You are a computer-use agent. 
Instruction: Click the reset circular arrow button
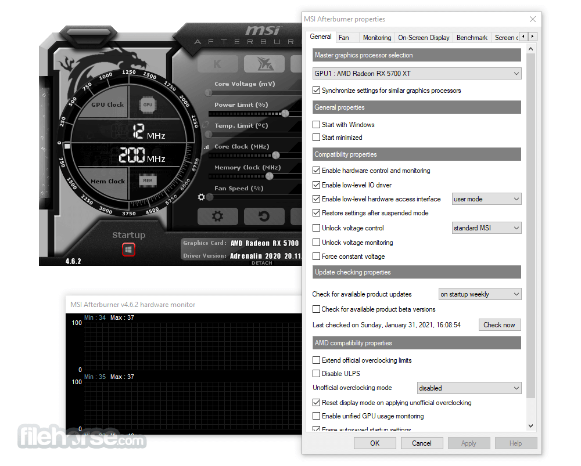coord(264,216)
